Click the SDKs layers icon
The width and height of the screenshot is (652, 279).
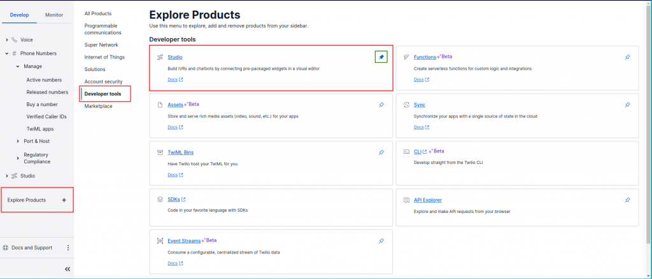tap(160, 200)
